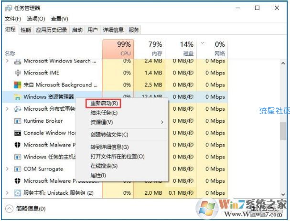
Task: Click the Console Window Host icon
Action: [18, 133]
